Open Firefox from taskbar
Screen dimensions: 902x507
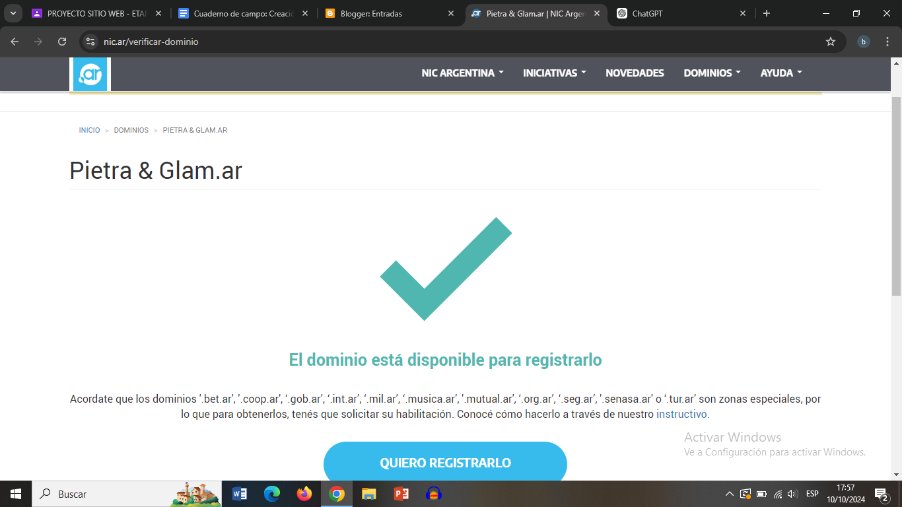coord(304,494)
